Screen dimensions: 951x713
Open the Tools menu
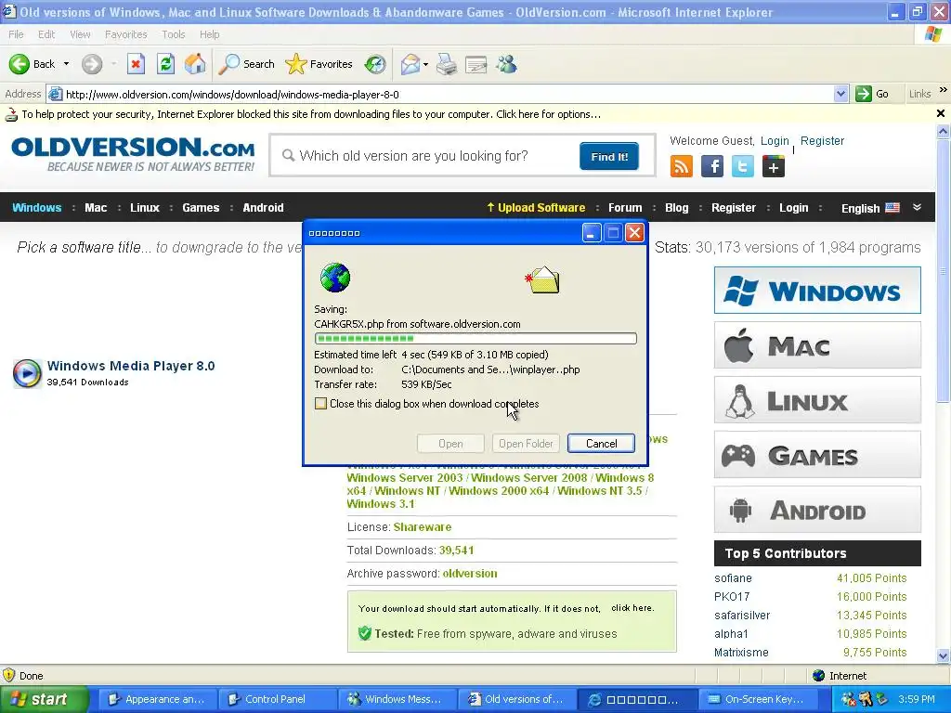[x=174, y=34]
